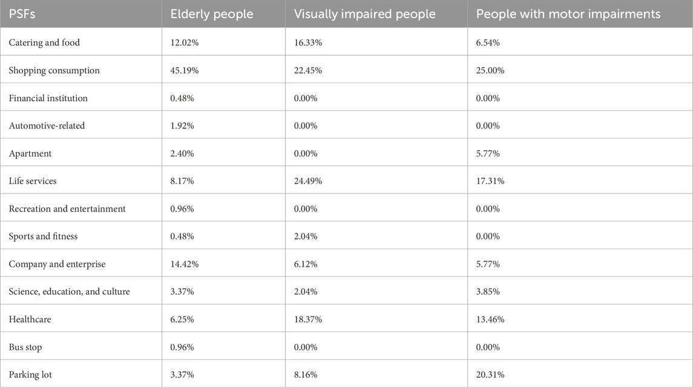
Task: Click the PSFs column header
Action: (x=22, y=13)
